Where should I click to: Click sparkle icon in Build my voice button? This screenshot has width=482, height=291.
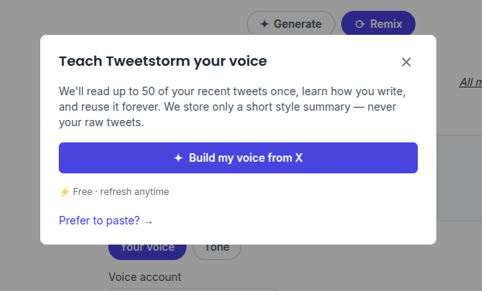pos(178,158)
